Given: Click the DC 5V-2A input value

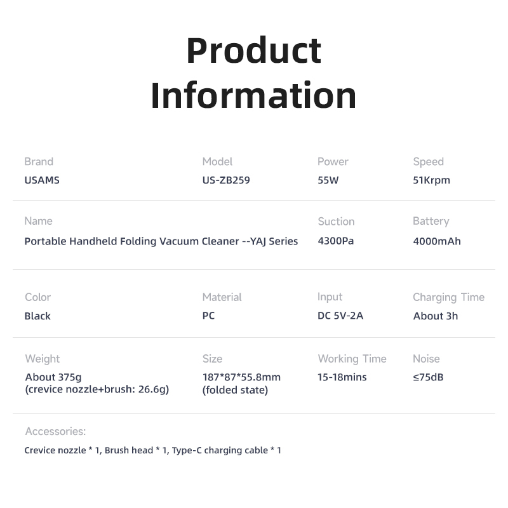Looking at the screenshot, I should pos(340,316).
